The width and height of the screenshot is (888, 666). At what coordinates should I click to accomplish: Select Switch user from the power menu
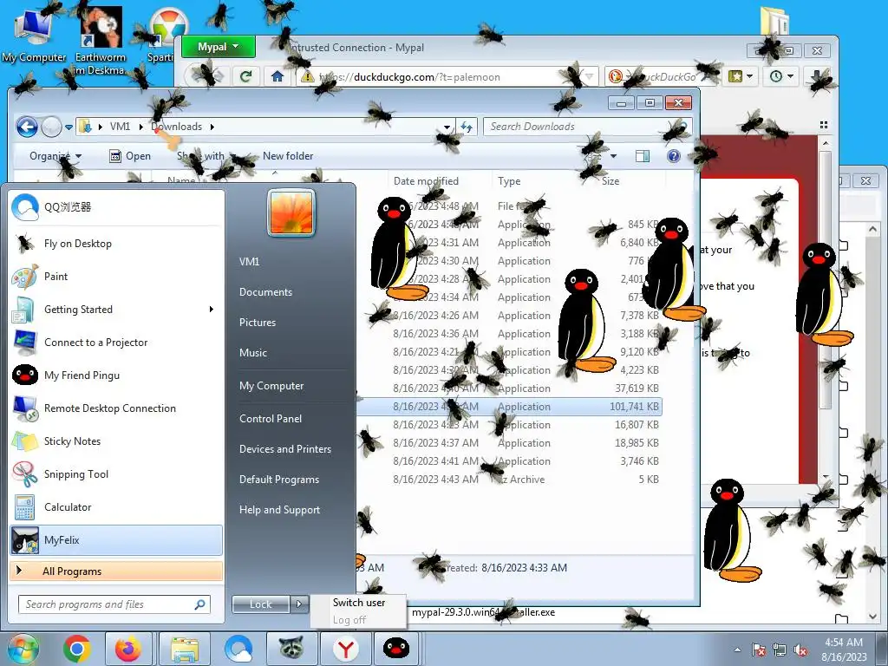[x=358, y=603]
